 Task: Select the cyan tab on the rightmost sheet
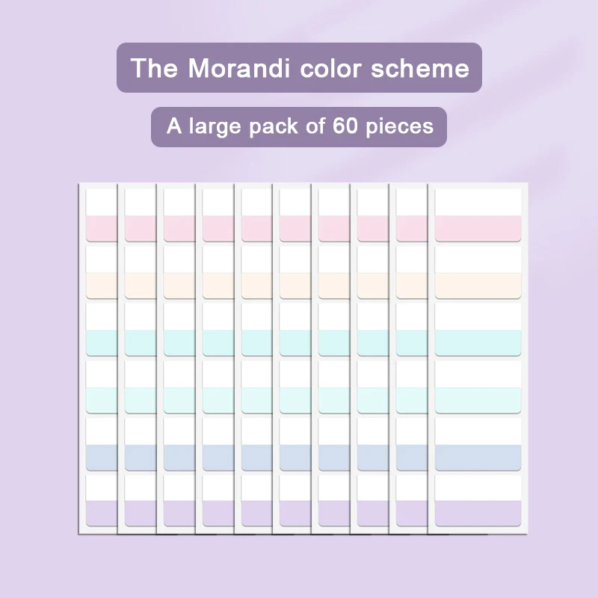478,342
